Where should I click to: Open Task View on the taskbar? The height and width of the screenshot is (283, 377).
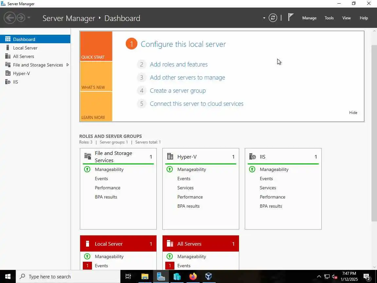coord(128,276)
